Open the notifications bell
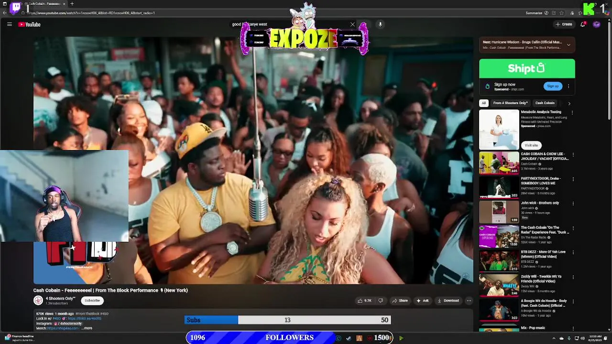 [583, 24]
